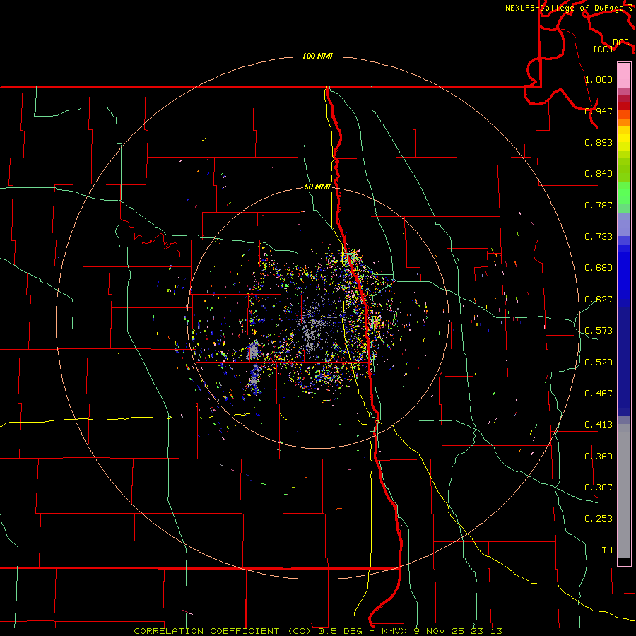Click the 0.413 scale value
This screenshot has height=636, width=636.
point(599,424)
